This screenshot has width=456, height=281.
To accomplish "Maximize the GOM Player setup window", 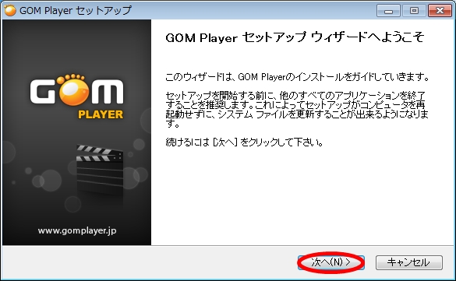I will (414, 11).
